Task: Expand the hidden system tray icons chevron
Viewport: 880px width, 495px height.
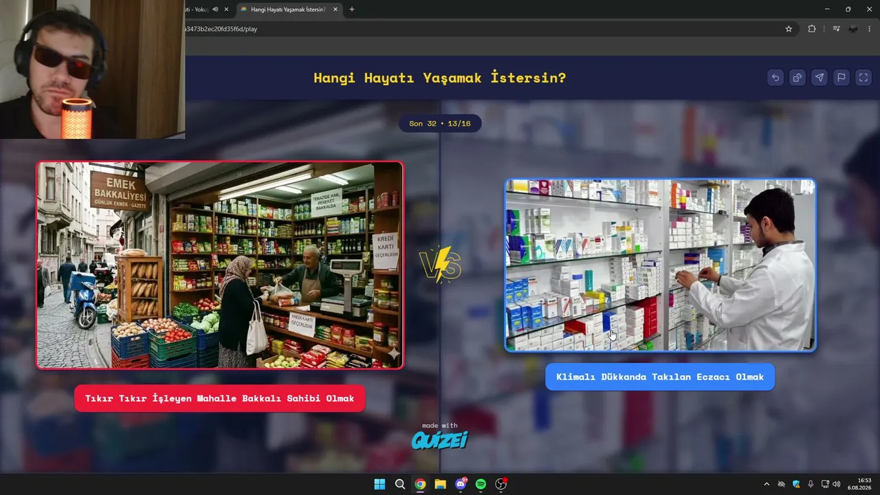Action: pyautogui.click(x=767, y=484)
